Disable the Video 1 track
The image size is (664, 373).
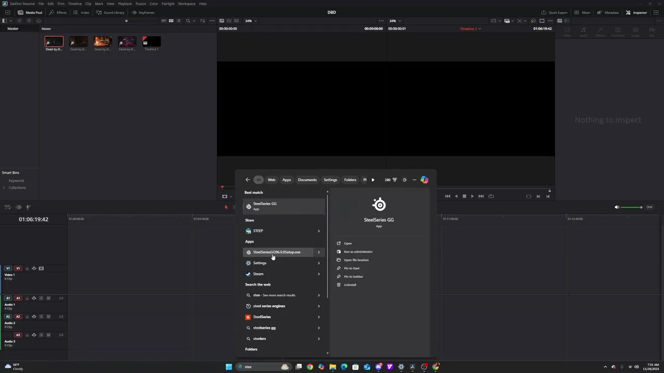pyautogui.click(x=41, y=268)
